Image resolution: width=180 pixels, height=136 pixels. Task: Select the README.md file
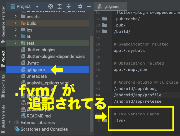click(x=39, y=116)
